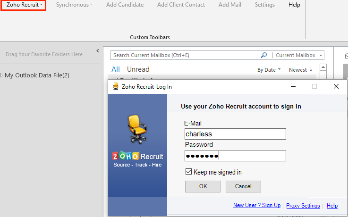The width and height of the screenshot is (348, 217).
Task: Open the Zoho Recruit toolbar dropdown
Action: click(x=24, y=5)
